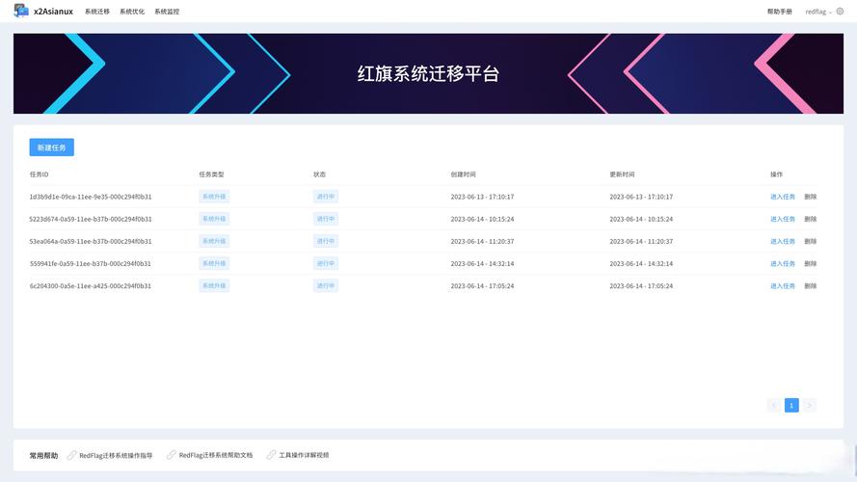Click 进行中 status in row 559941fe
This screenshot has width=857, height=482.
tap(326, 264)
